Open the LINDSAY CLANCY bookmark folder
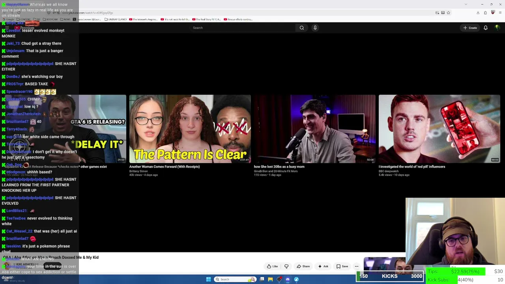Image resolution: width=505 pixels, height=284 pixels. pos(115,19)
